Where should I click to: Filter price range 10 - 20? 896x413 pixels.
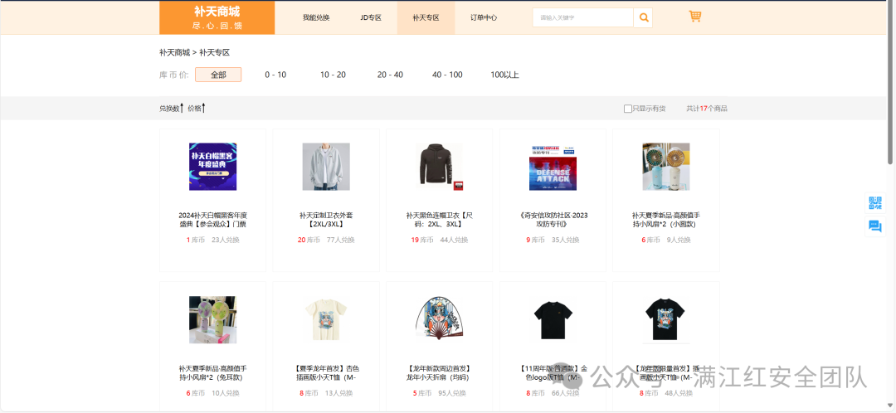coord(333,75)
